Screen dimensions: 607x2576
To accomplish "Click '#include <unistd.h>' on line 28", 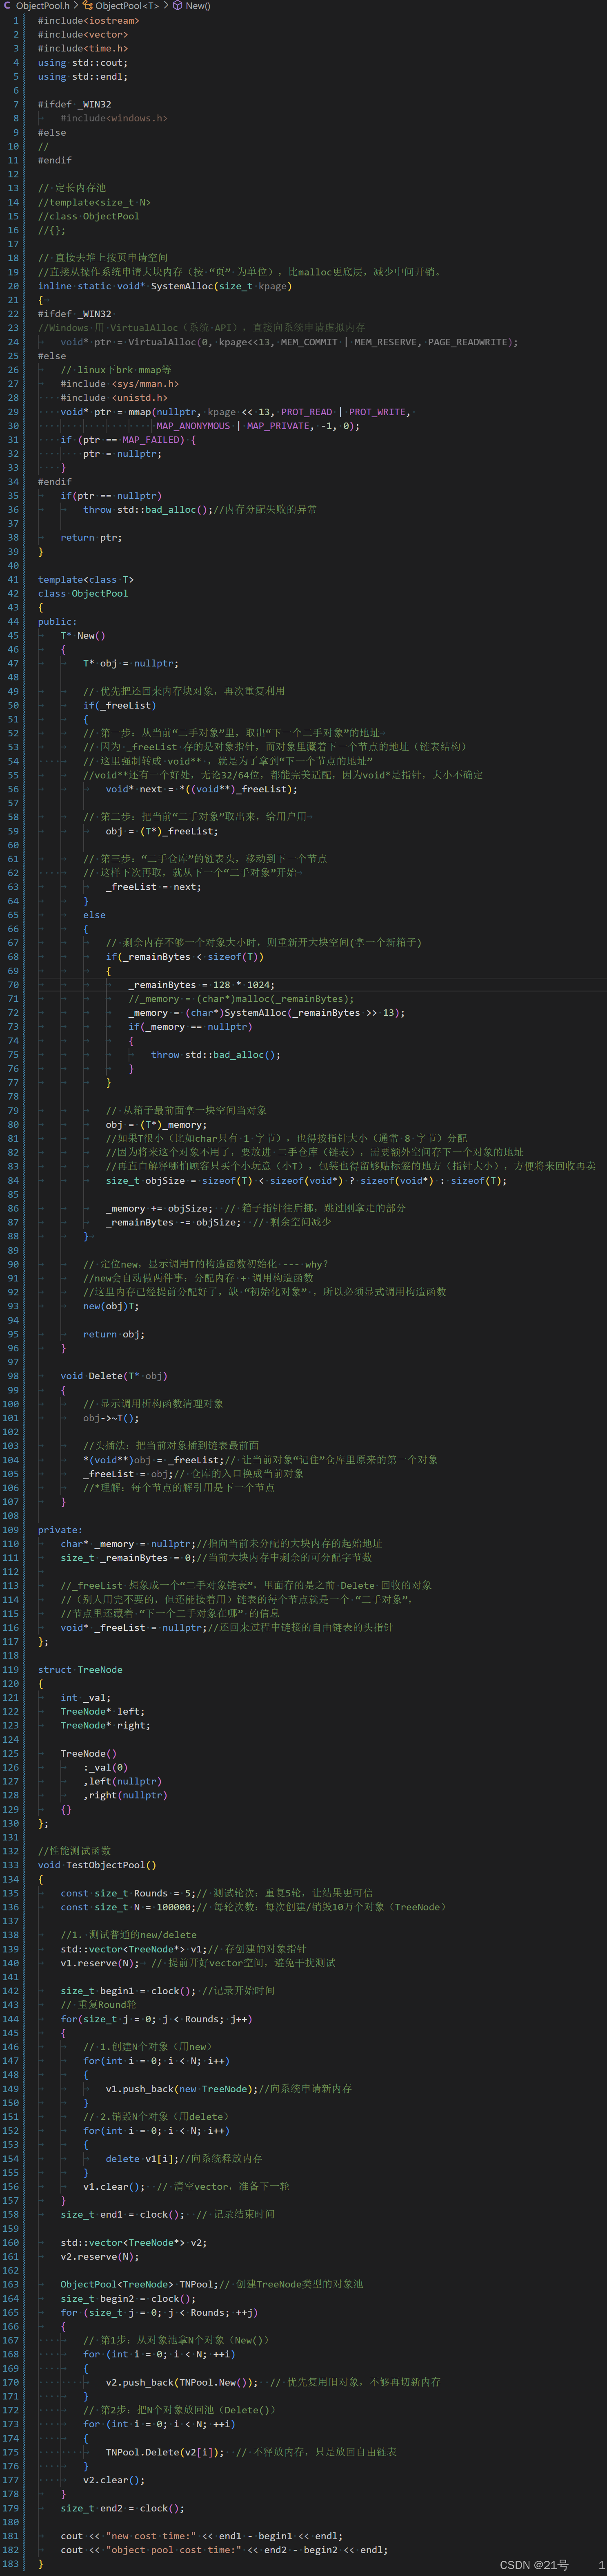I will tap(114, 398).
